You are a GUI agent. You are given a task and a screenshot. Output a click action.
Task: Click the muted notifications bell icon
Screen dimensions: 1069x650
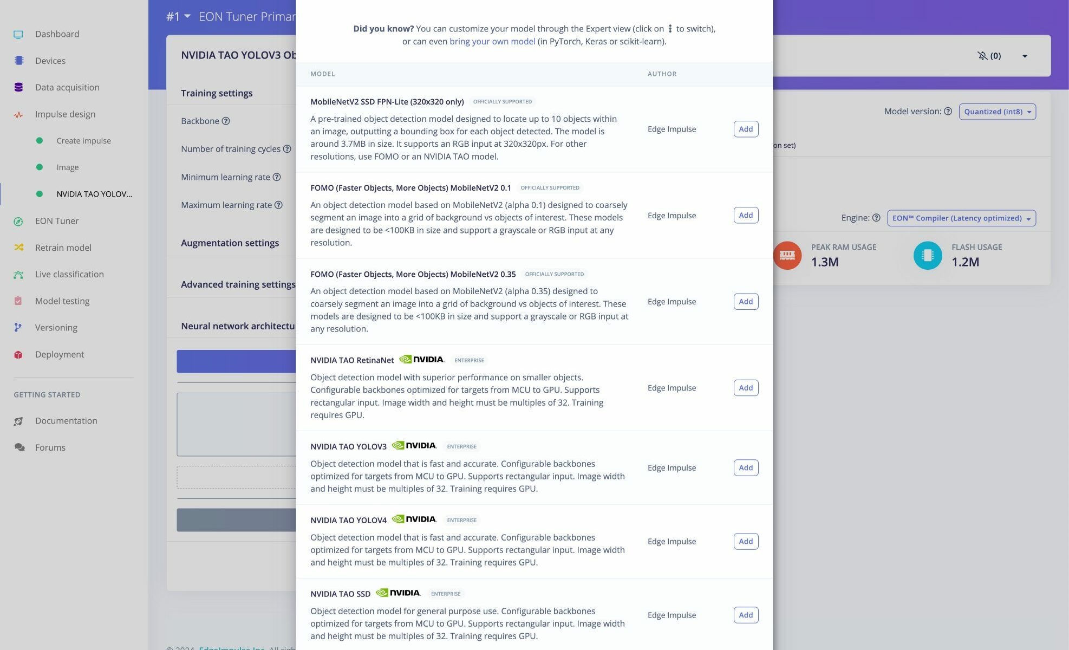(x=982, y=56)
